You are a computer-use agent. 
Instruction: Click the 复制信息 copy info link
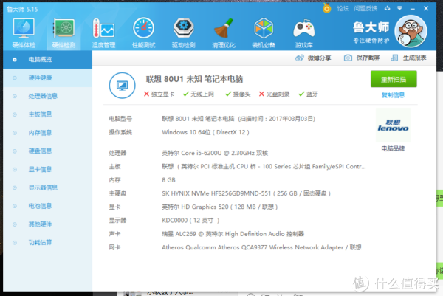click(393, 95)
